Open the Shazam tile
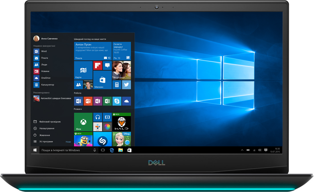Screen dimensions: 314x192 (102, 139)
